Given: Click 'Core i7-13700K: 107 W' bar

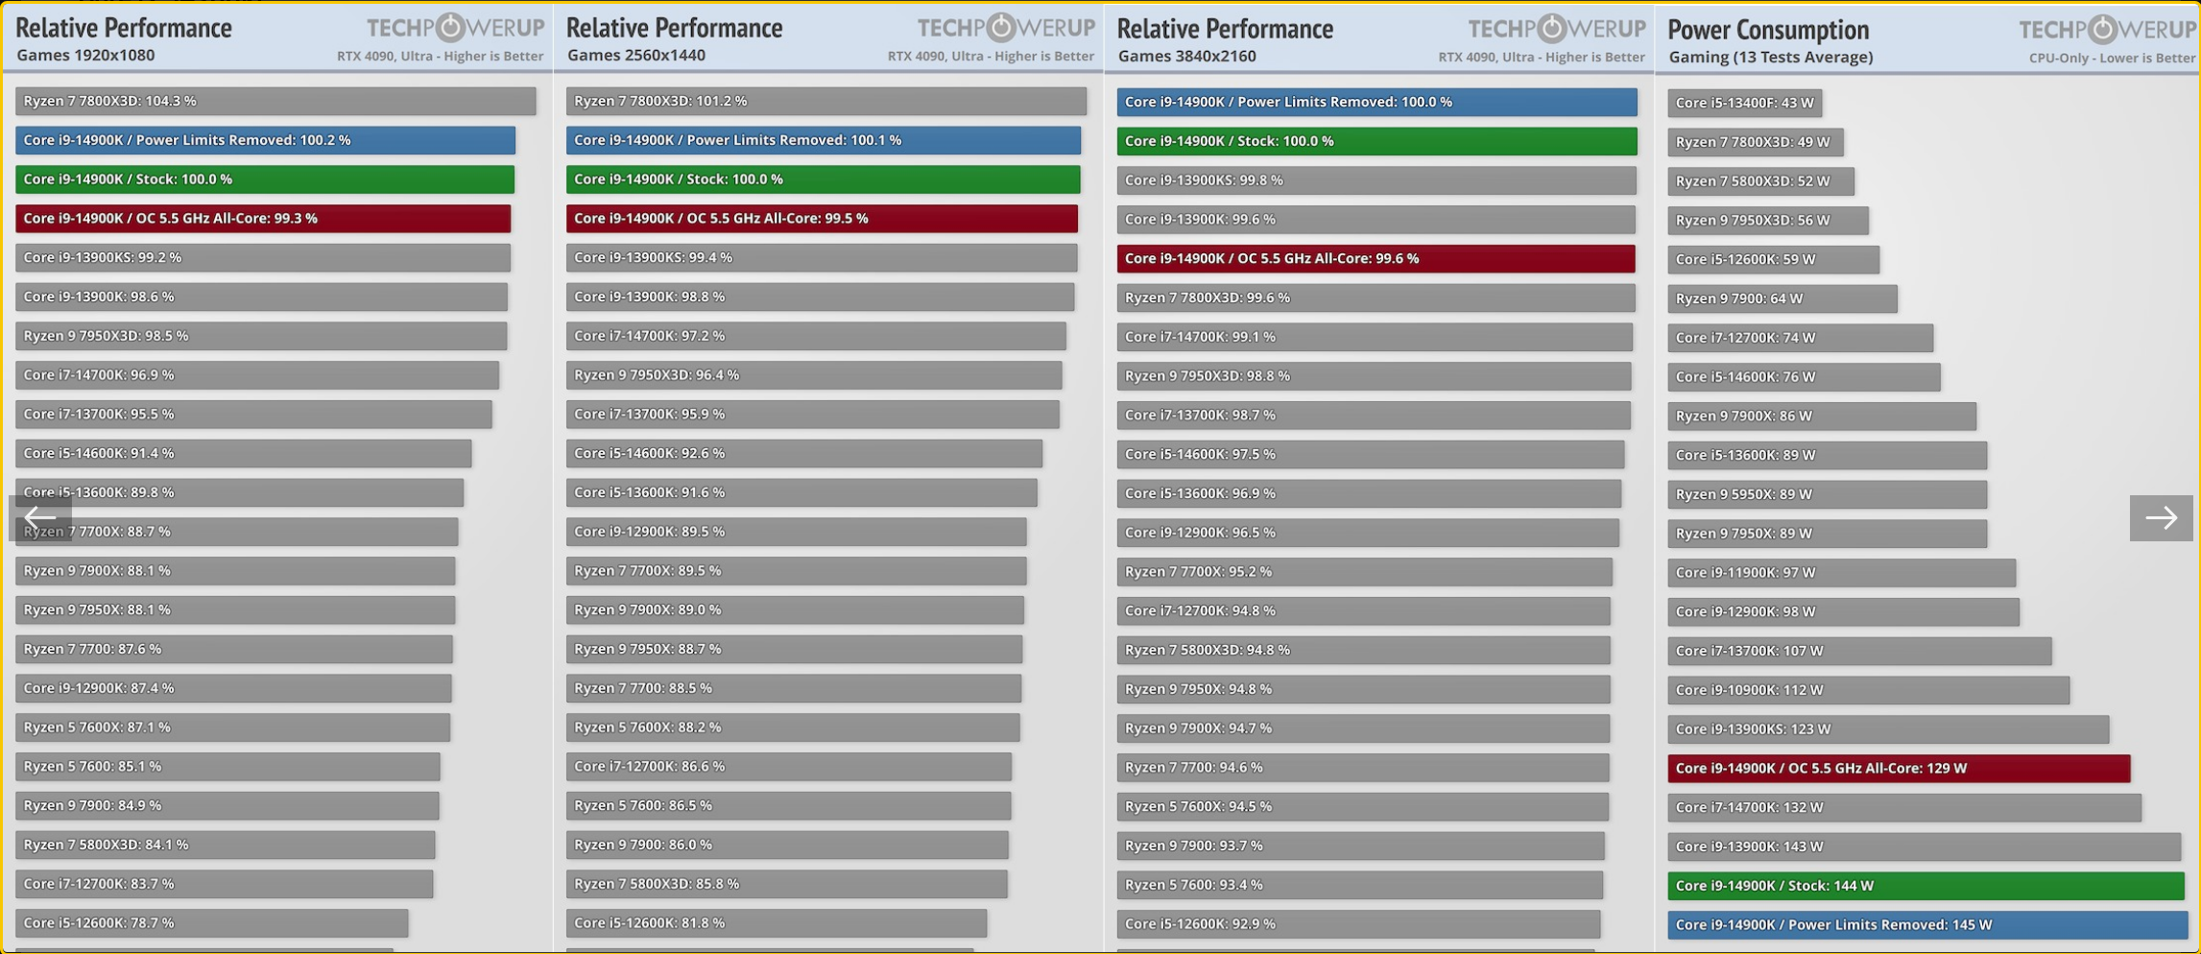Looking at the screenshot, I should [1859, 651].
